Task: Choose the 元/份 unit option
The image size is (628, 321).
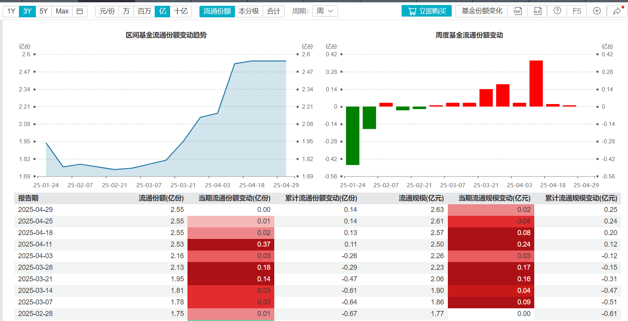Action: (x=107, y=11)
